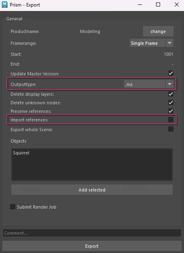Disable the Preserve references checkbox
The image size is (184, 253).
coord(171,111)
